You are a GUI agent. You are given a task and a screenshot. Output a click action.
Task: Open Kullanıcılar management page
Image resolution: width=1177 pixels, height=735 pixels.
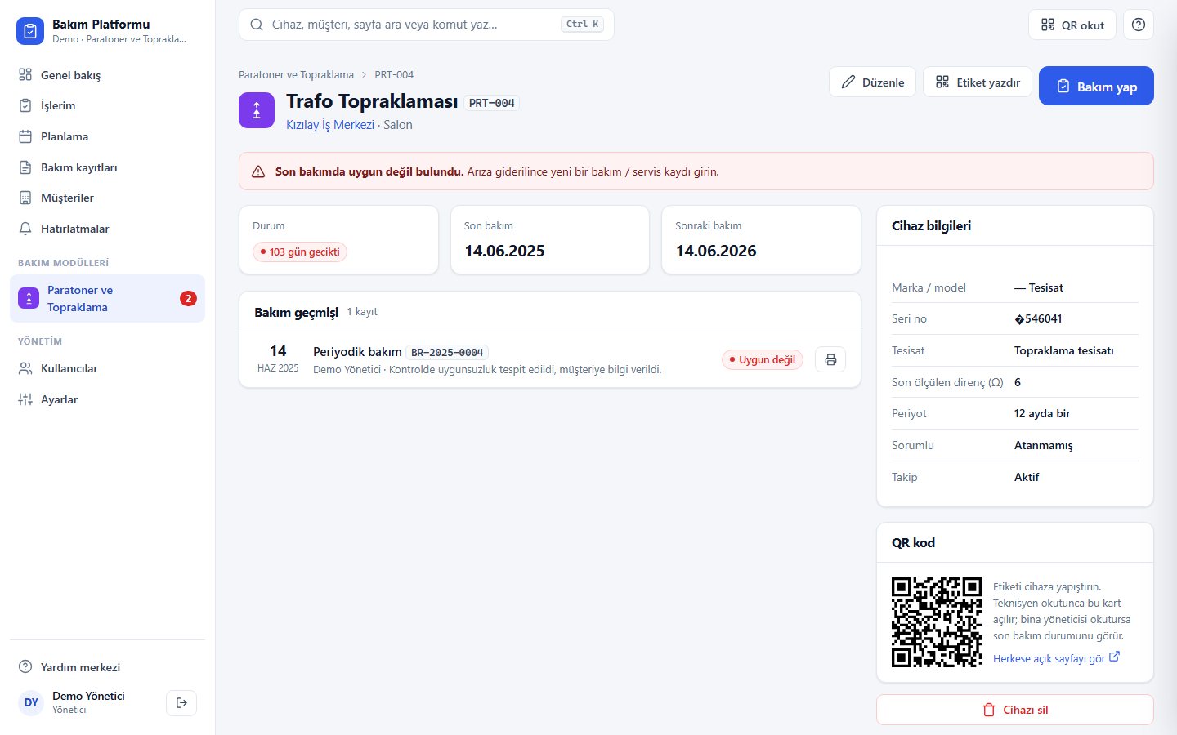(x=107, y=368)
